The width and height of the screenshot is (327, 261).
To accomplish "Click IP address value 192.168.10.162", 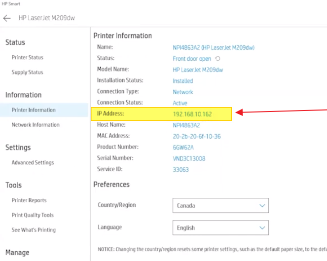I will coord(192,114).
